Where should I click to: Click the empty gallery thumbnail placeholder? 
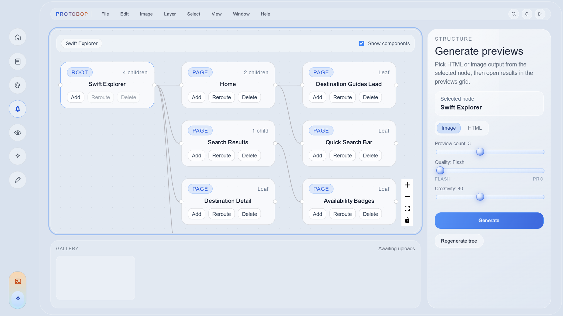point(96,278)
